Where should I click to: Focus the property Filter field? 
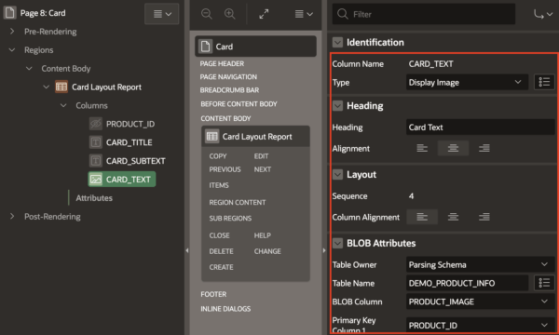[x=424, y=14]
